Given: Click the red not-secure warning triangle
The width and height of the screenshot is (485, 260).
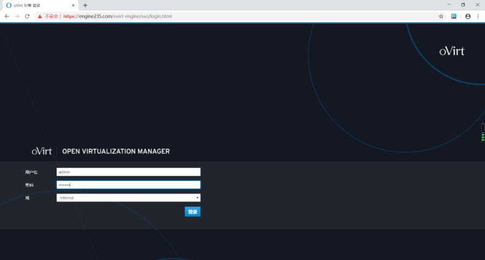Looking at the screenshot, I should pyautogui.click(x=39, y=16).
